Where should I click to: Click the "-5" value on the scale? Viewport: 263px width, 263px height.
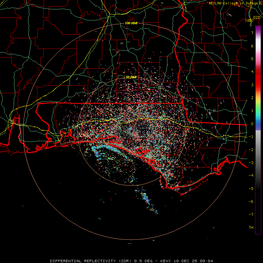coord(251,189)
